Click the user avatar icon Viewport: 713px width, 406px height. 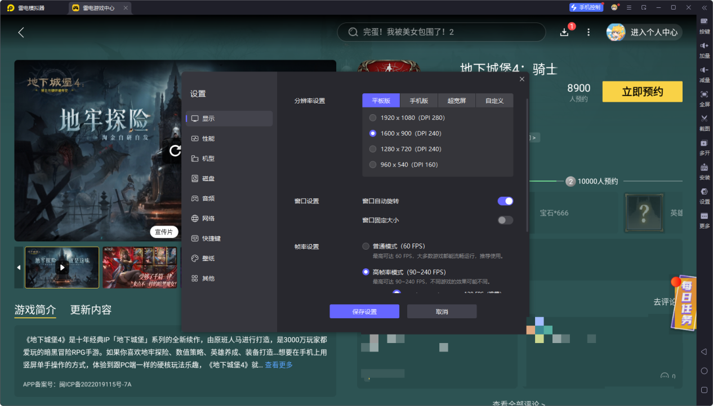[616, 32]
